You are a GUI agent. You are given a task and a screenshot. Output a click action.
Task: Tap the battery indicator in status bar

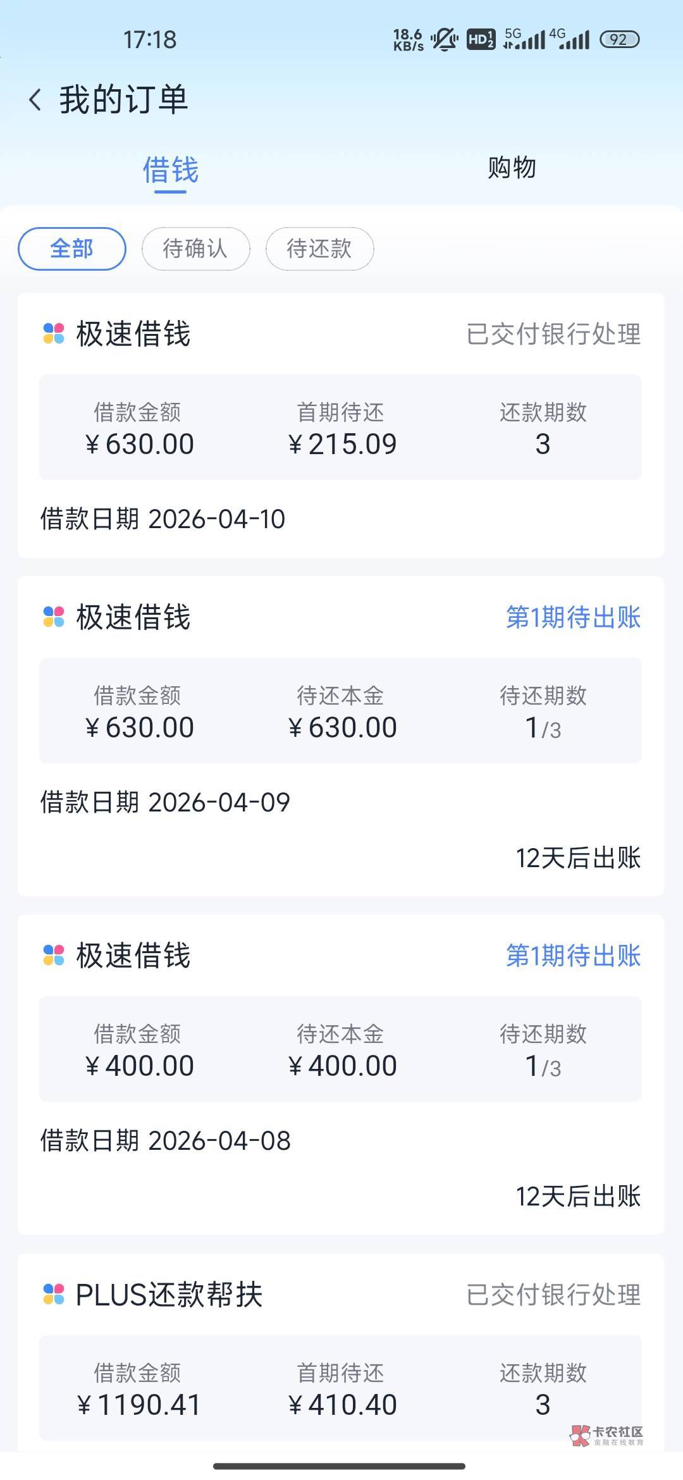tap(619, 40)
